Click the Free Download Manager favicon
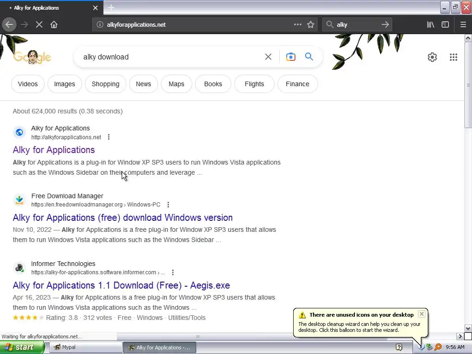 point(19,200)
